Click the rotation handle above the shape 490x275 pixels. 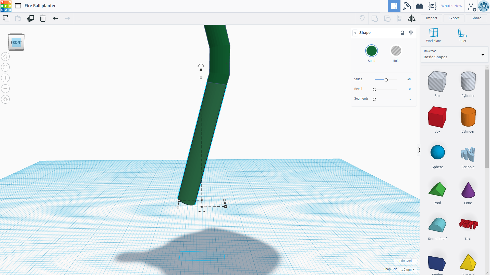[201, 65]
